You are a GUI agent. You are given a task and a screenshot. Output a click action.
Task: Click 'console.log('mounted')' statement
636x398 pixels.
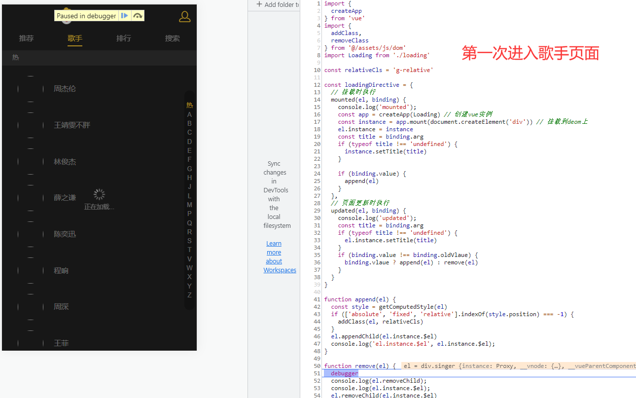click(377, 107)
